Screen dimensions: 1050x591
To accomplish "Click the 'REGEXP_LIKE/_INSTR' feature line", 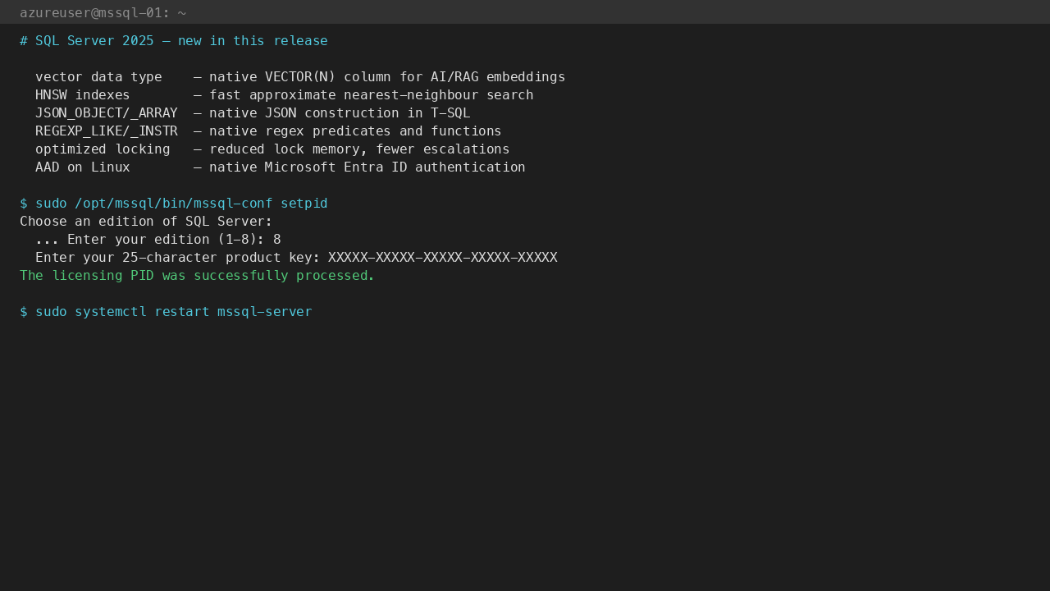I will tap(268, 131).
